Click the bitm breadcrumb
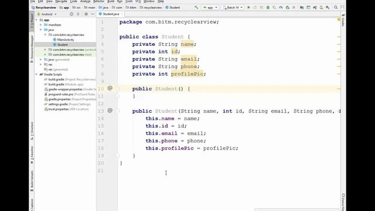Image resolution: width=375 pixels, height=211 pixels. [x=131, y=8]
